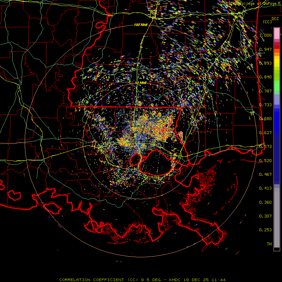Pick the pink swatch atop the color bar
Image resolution: width=282 pixels, height=282 pixels.
277,33
